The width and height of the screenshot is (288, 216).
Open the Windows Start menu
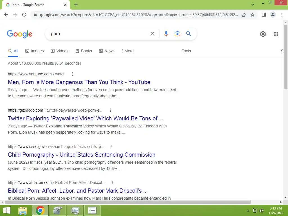[7, 210]
